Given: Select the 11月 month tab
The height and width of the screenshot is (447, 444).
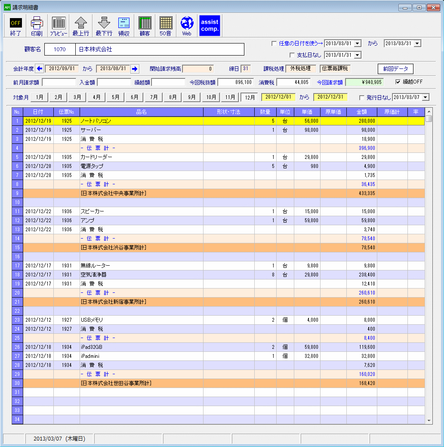Looking at the screenshot, I should pyautogui.click(x=230, y=97).
